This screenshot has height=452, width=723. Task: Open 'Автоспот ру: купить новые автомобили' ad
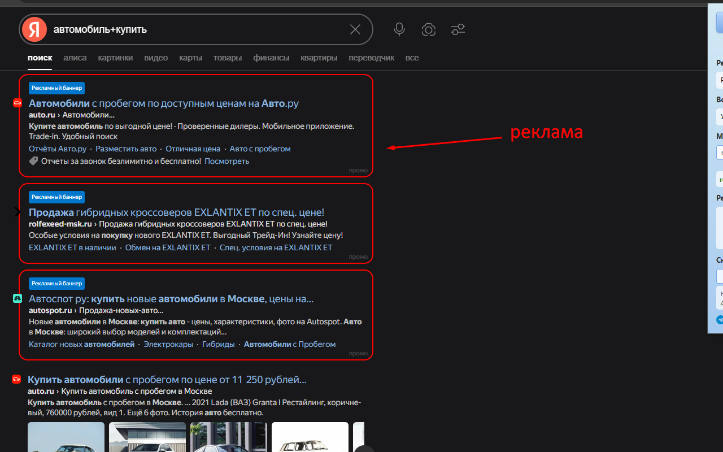coord(171,299)
